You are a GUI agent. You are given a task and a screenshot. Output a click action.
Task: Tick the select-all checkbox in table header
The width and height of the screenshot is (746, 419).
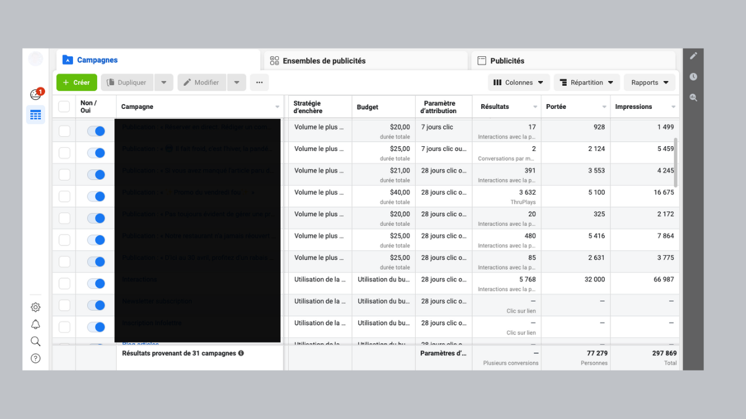click(64, 107)
